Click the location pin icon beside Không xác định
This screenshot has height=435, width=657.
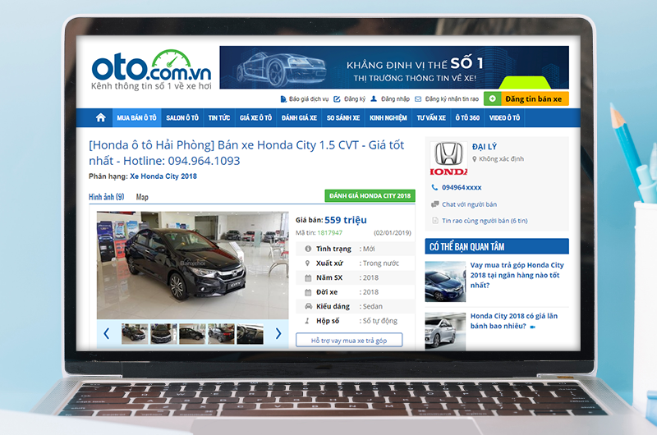(475, 159)
